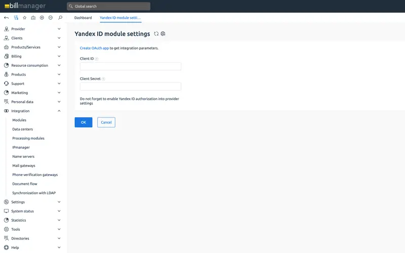Click the Billing menu icon
The width and height of the screenshot is (405, 253).
(x=7, y=56)
